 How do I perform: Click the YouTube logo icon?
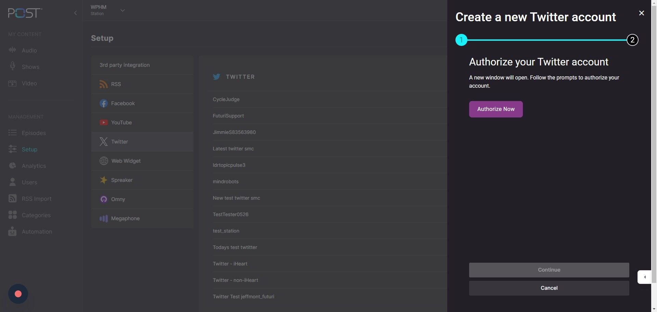(103, 123)
